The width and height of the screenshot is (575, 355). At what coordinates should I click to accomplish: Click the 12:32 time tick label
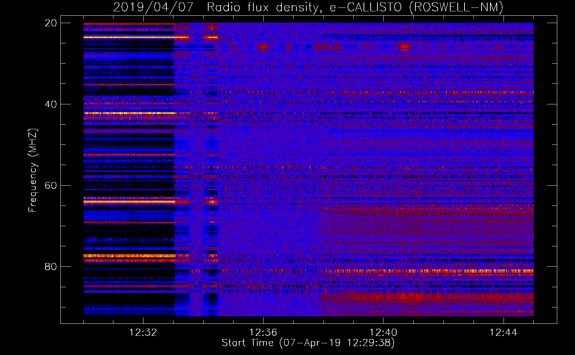click(x=143, y=333)
